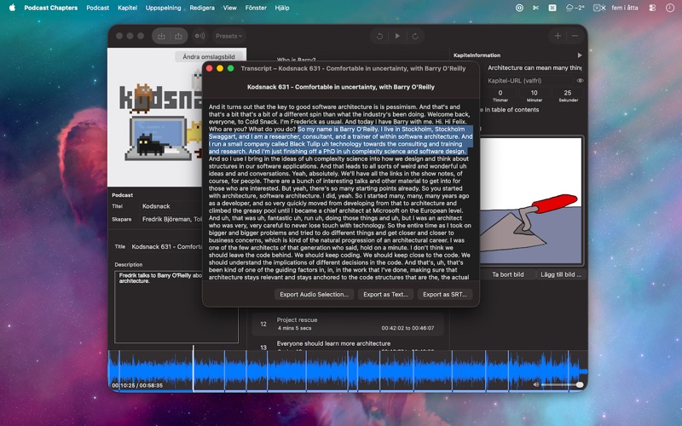The width and height of the screenshot is (682, 426).
Task: Click the Skapare field Fredrik Björeman
Action: click(x=172, y=220)
